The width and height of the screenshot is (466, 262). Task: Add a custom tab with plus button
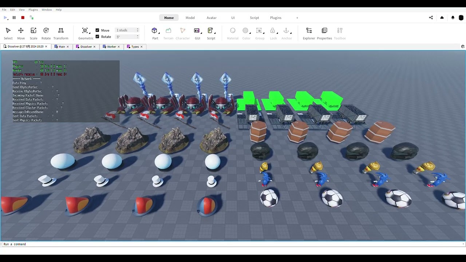[x=297, y=17]
